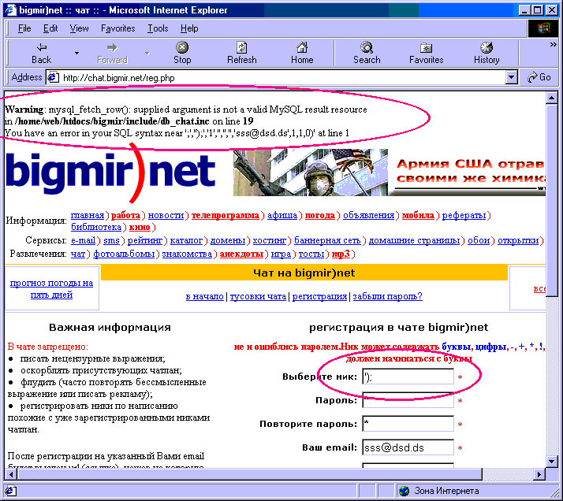Screen dimensions: 563x501
Task: Click the vertical scrollbar down arrow
Action: pos(551,461)
